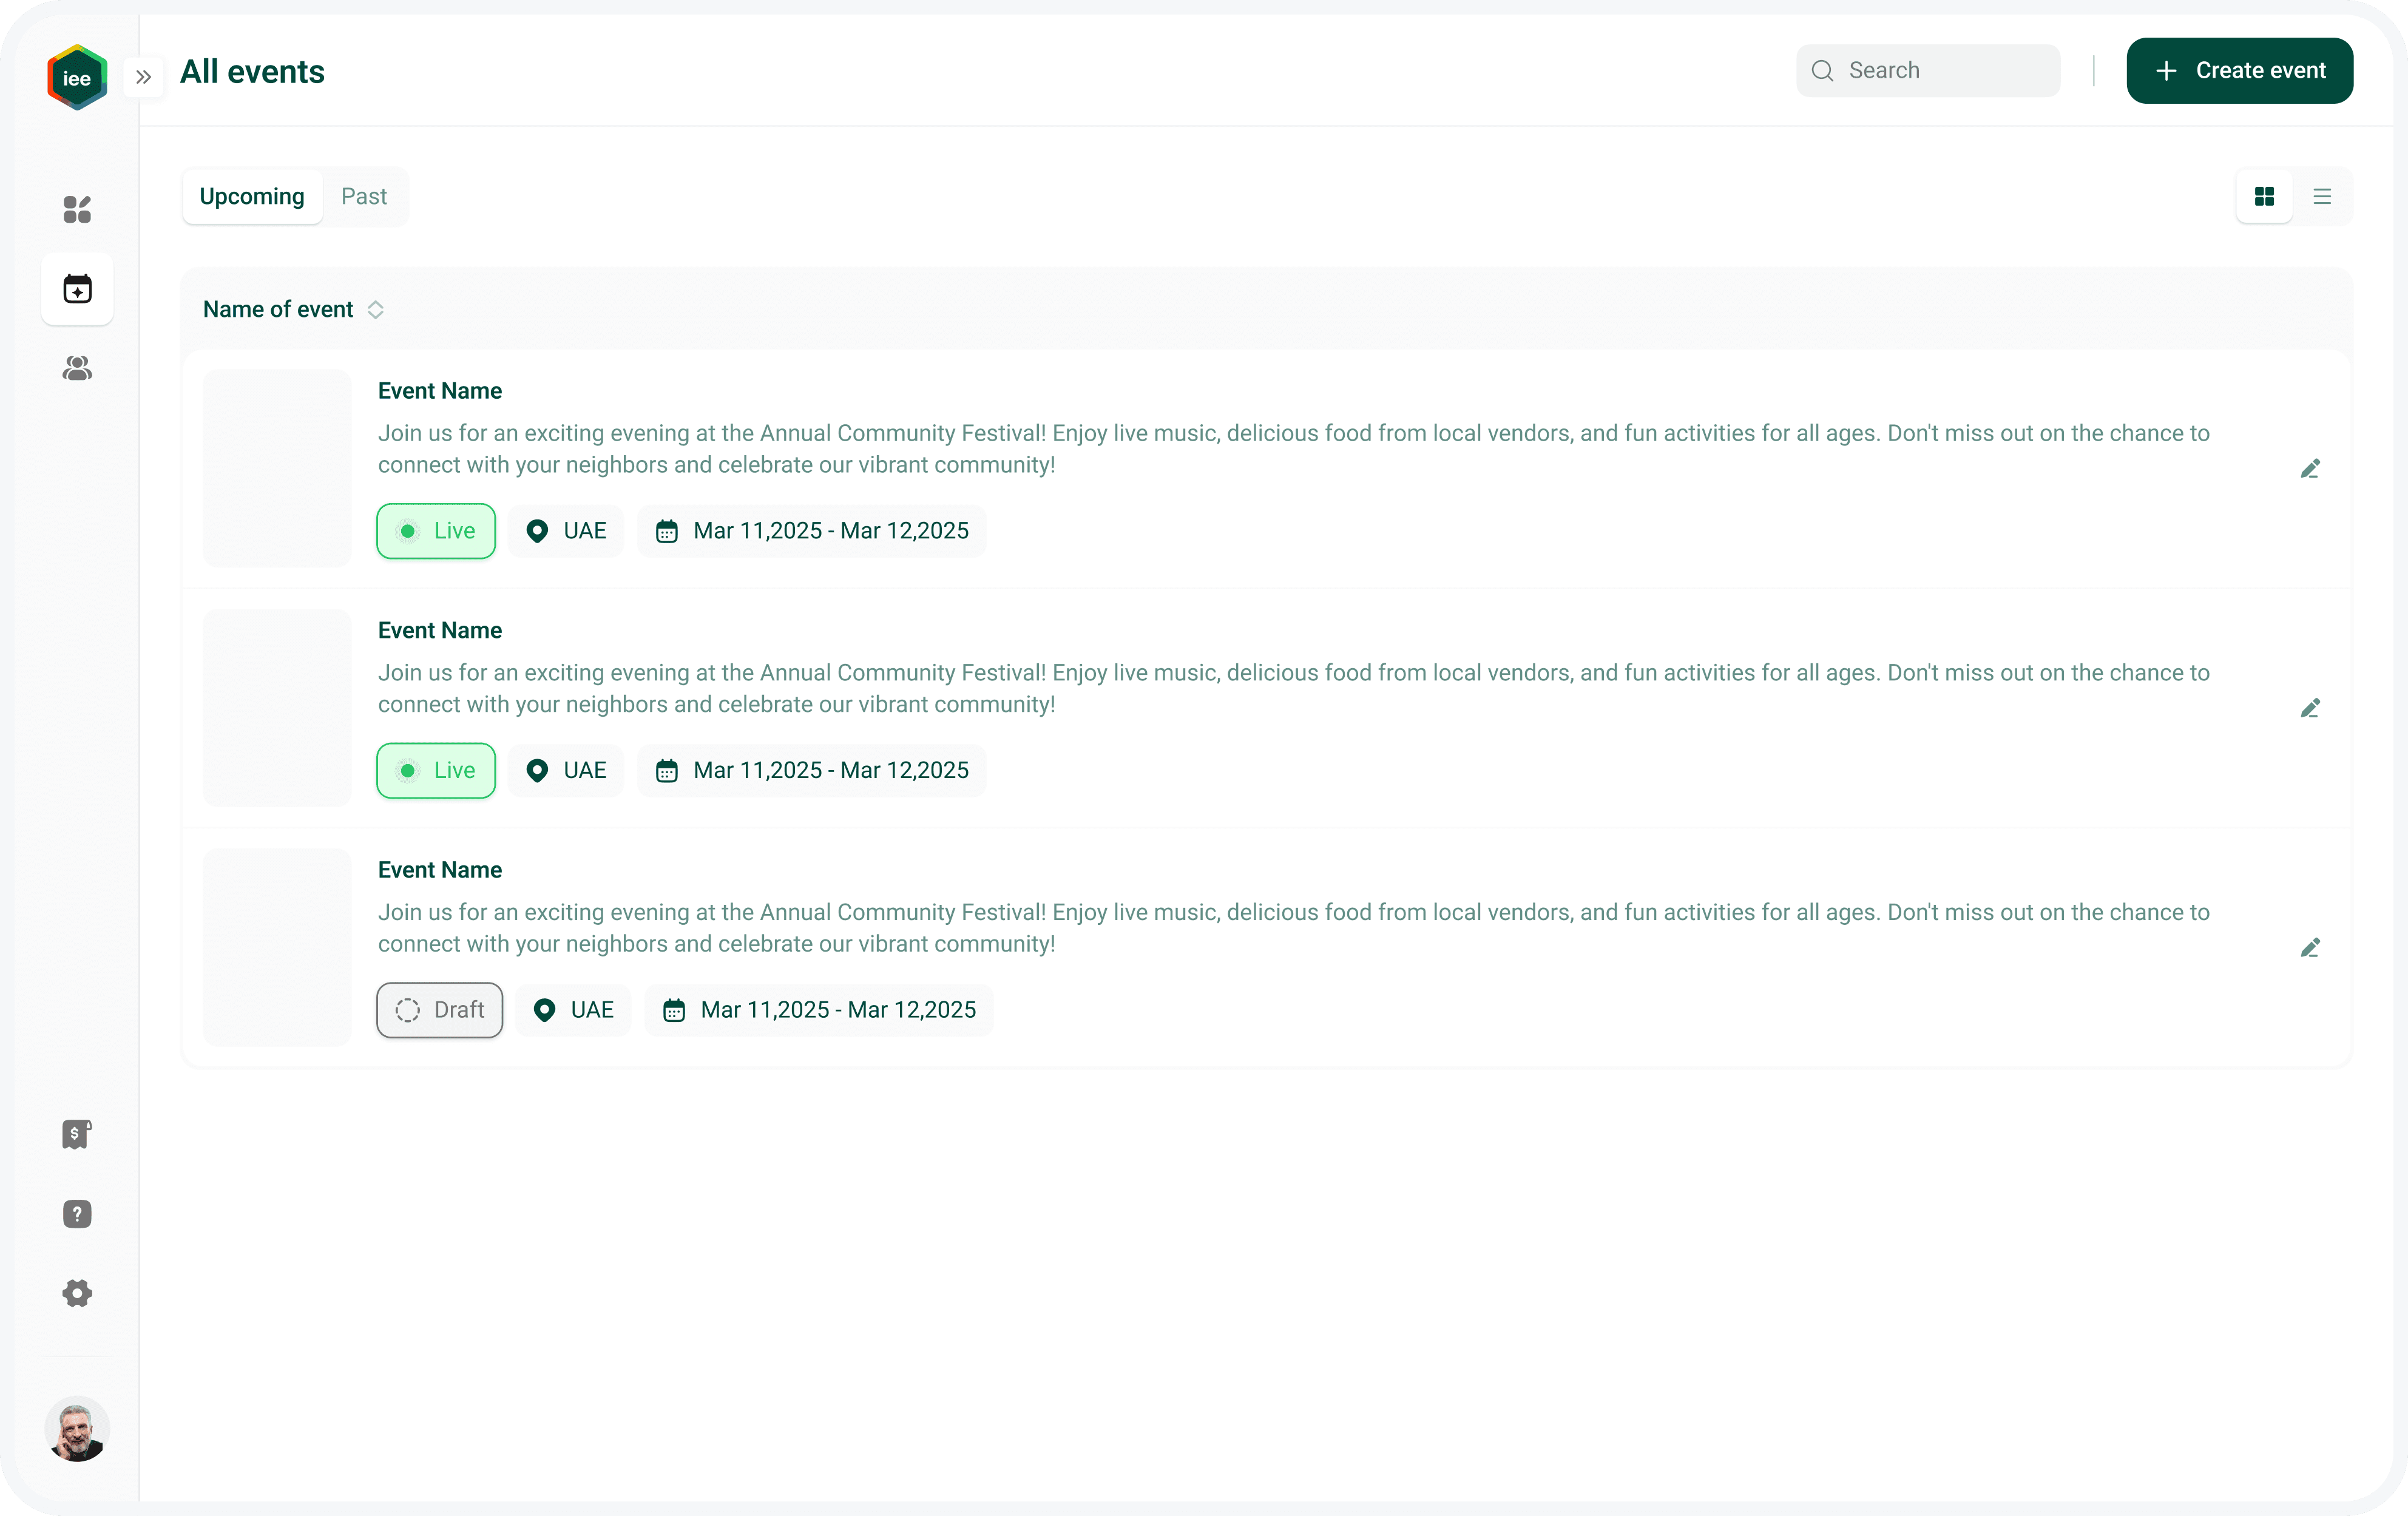This screenshot has height=1516, width=2408.
Task: Switch to grid view layout
Action: click(2264, 196)
